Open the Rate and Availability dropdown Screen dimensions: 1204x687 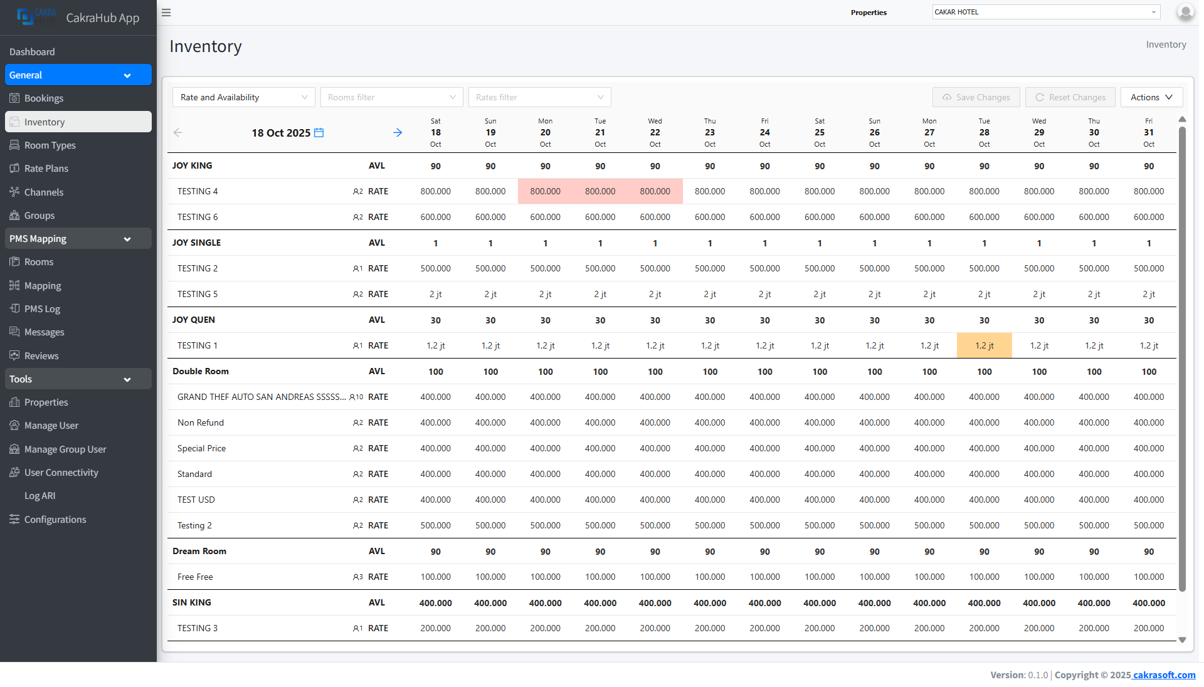click(x=243, y=97)
